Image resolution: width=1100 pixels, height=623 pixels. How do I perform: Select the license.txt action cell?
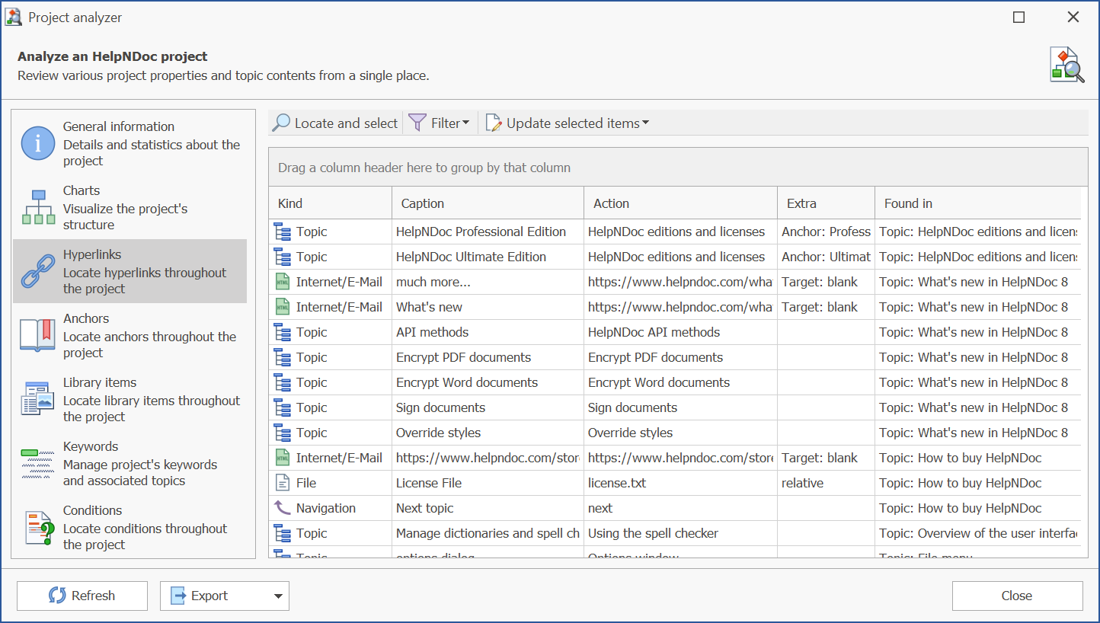click(x=680, y=483)
